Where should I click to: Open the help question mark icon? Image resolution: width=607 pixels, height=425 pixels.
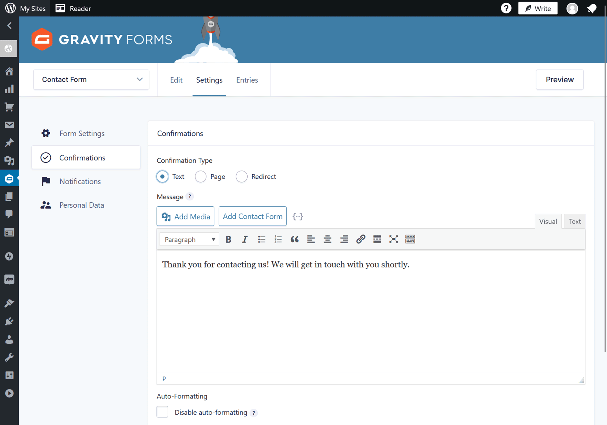click(x=506, y=8)
